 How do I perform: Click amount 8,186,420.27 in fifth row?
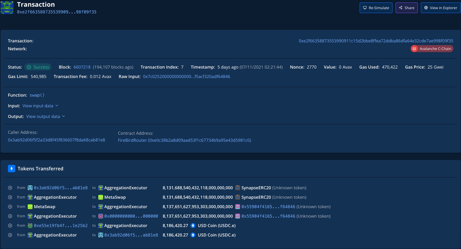point(175,226)
